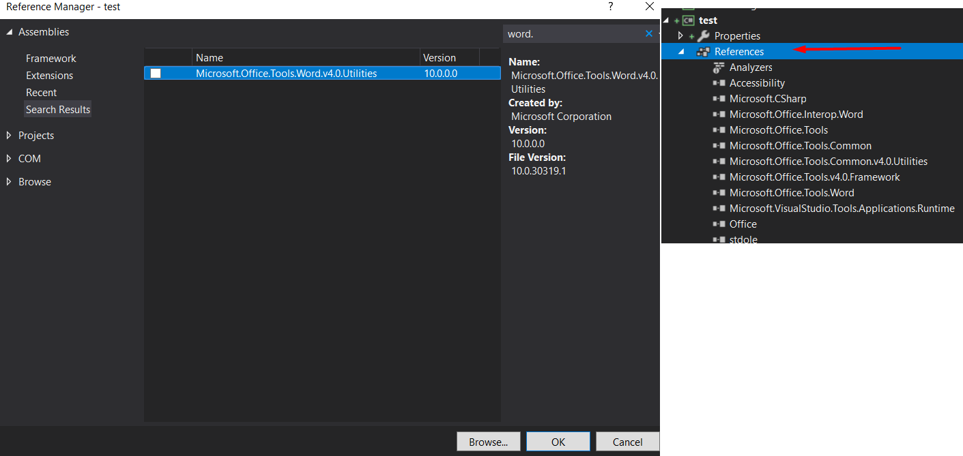Click the C# project icon next to test
The width and height of the screenshot is (963, 456).
click(688, 20)
